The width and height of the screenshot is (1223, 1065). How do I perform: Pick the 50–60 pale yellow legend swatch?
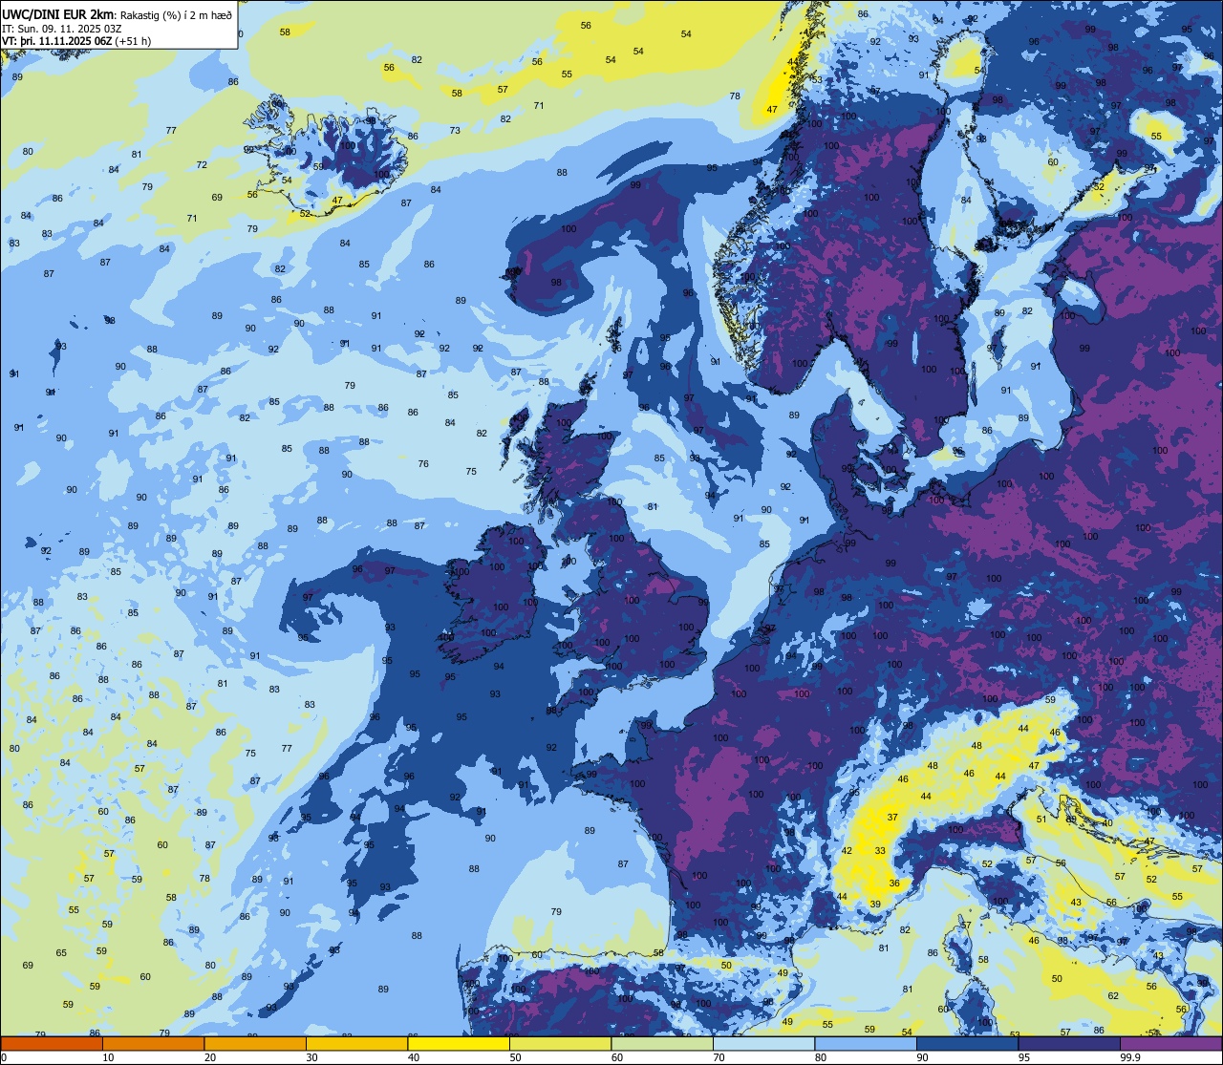560,1044
